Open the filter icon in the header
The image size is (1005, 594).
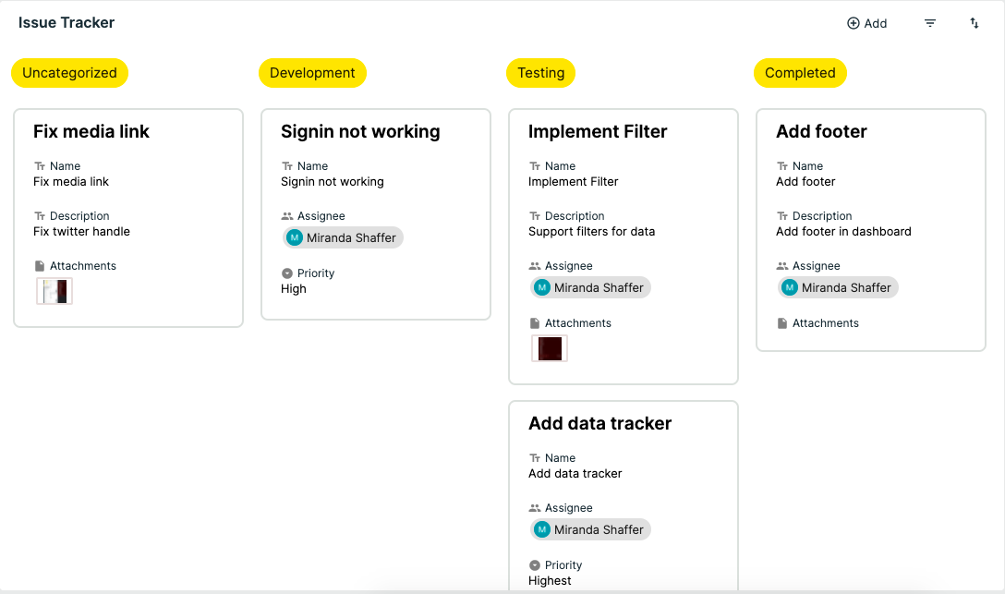tap(930, 23)
